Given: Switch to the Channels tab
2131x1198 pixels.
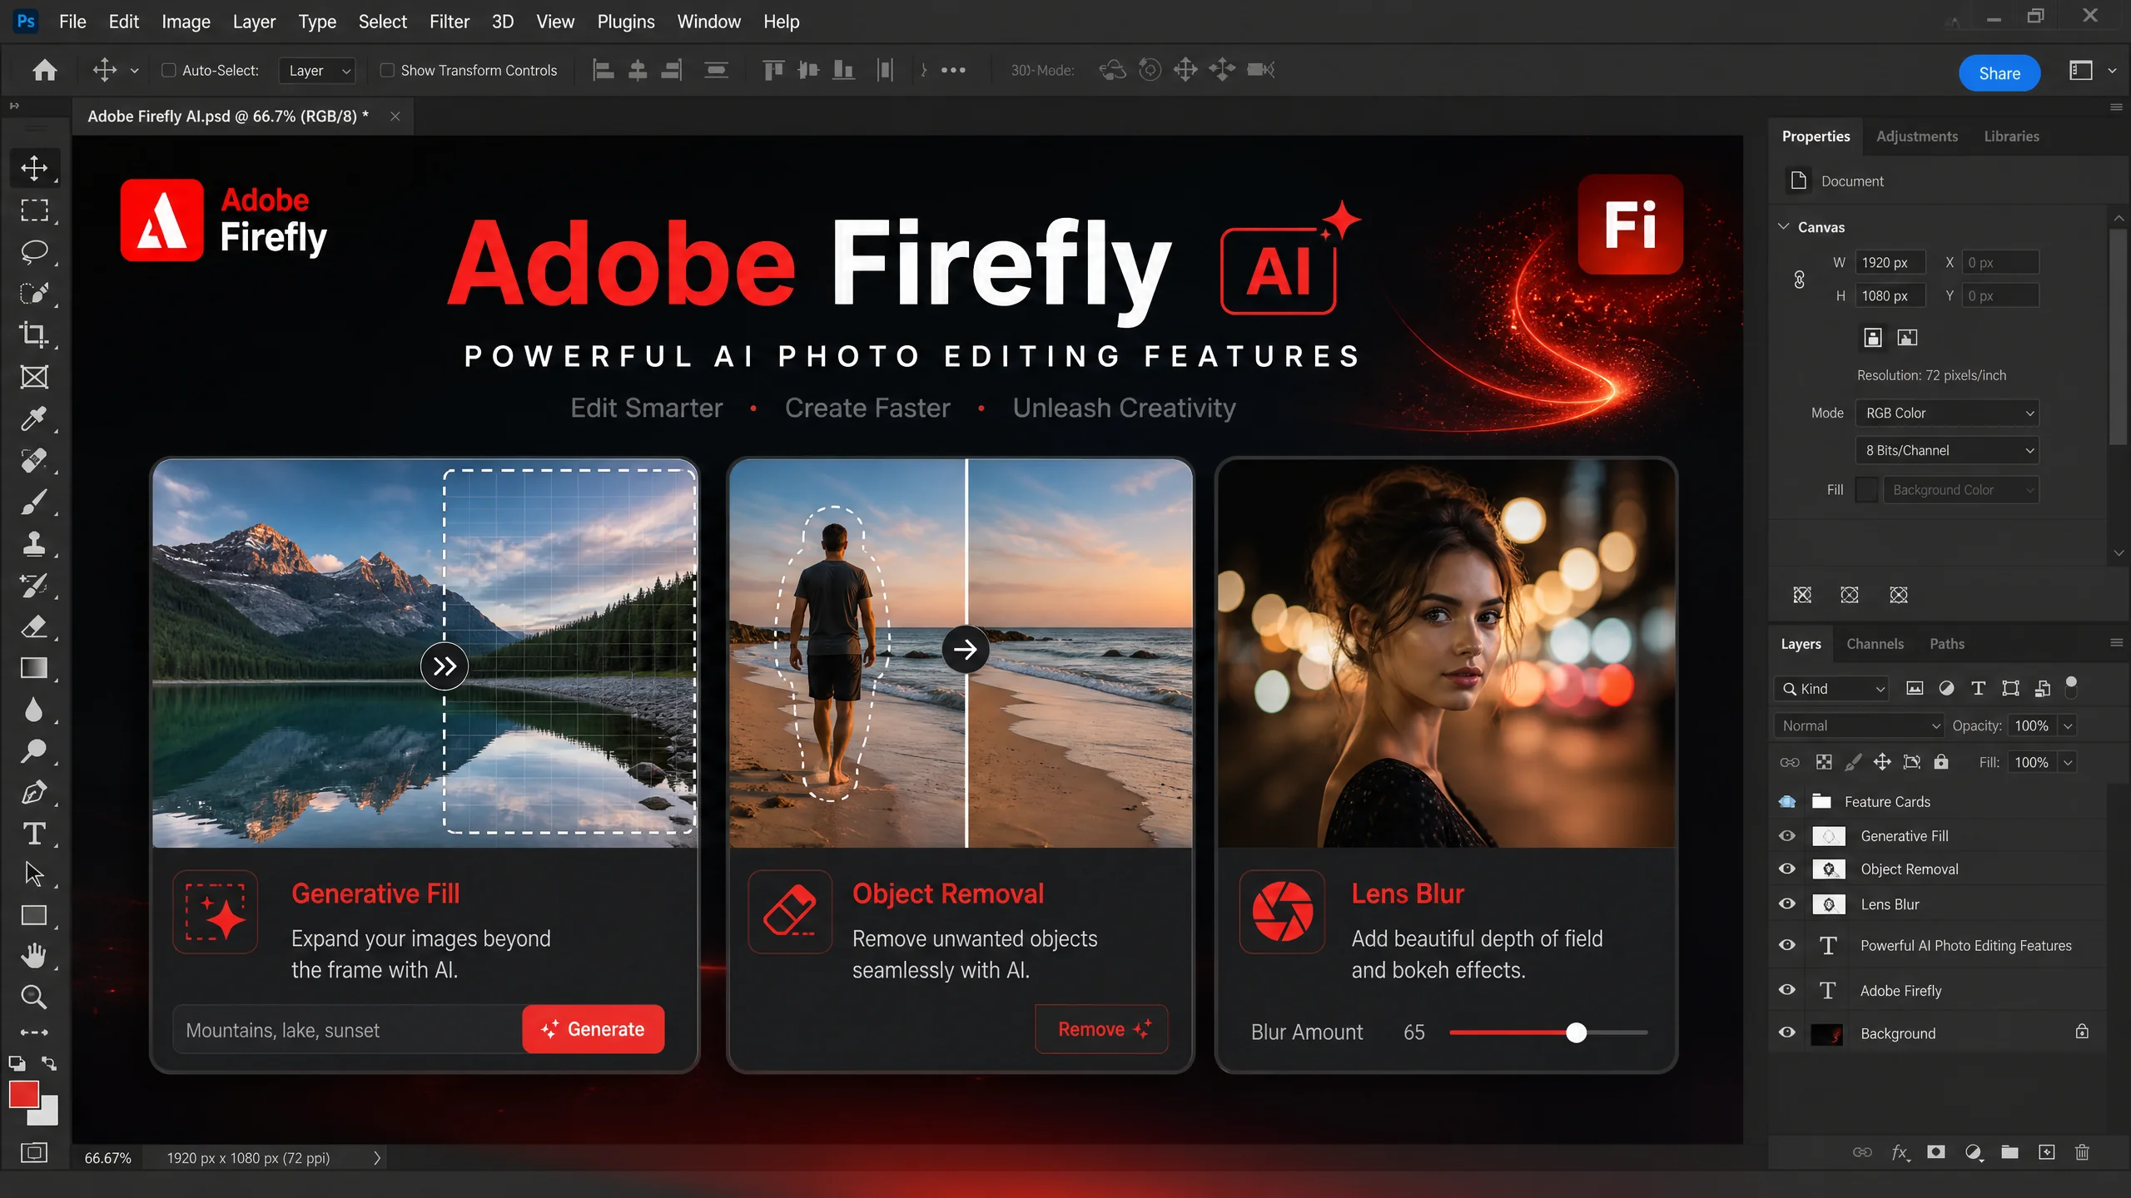Looking at the screenshot, I should 1875,644.
